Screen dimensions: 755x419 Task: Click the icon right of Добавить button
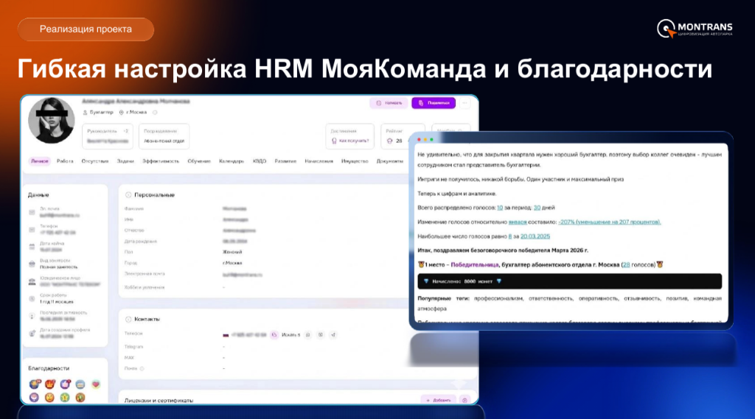click(x=465, y=400)
